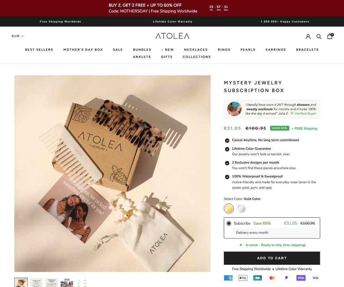Click the PayPal payment icon

(x=286, y=278)
